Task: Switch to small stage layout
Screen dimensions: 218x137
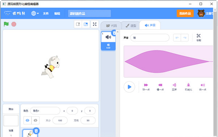Action: click(x=78, y=24)
